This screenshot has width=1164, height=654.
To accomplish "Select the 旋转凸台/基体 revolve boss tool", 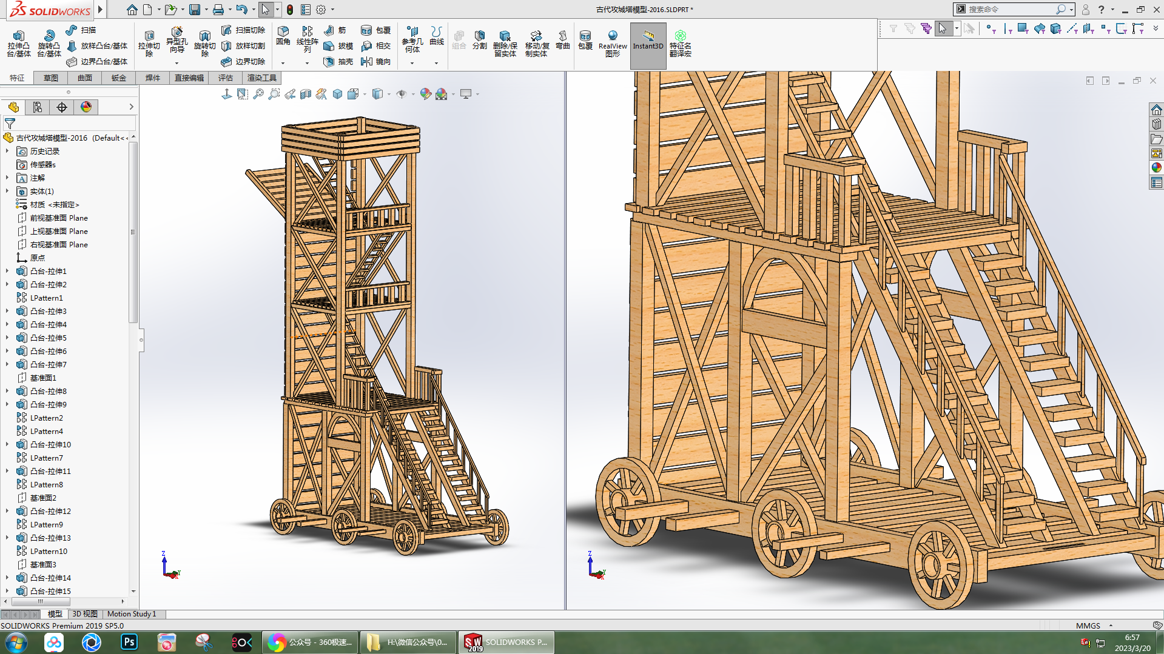I will click(49, 43).
